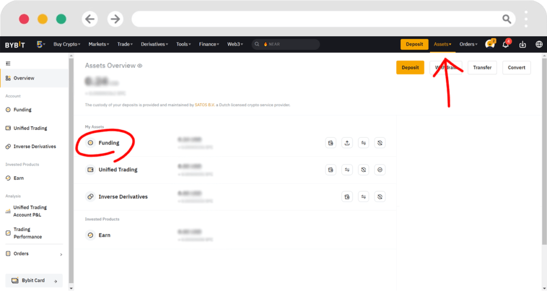547x291 pixels.
Task: Open the Orders dropdown in header
Action: click(x=468, y=44)
